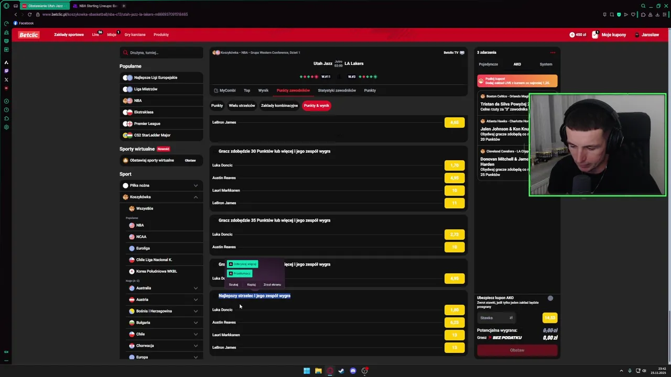This screenshot has width=671, height=377.
Task: Click Przetłumacz in the selection popup
Action: pos(240,273)
